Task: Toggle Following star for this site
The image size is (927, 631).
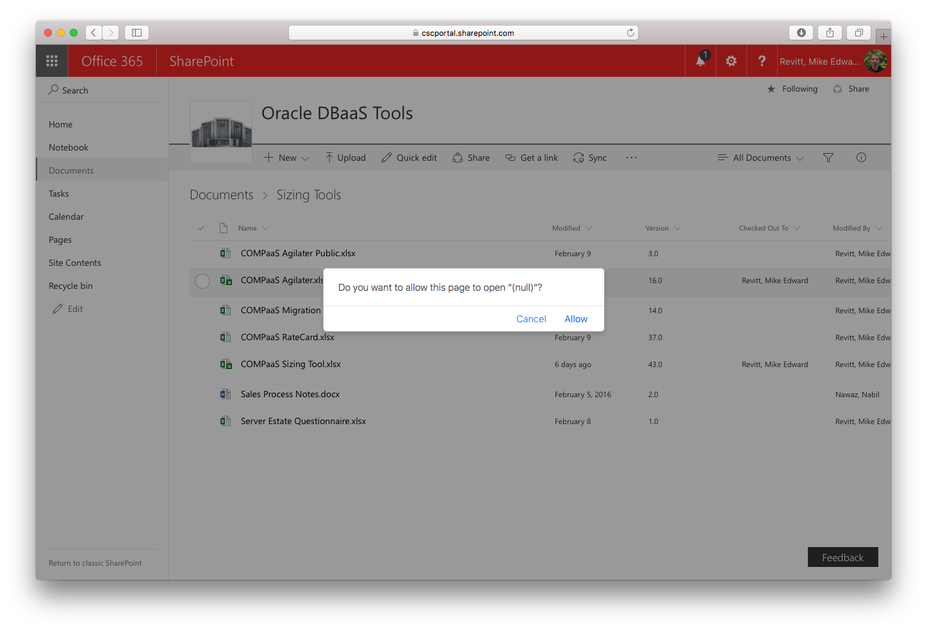Action: point(771,89)
